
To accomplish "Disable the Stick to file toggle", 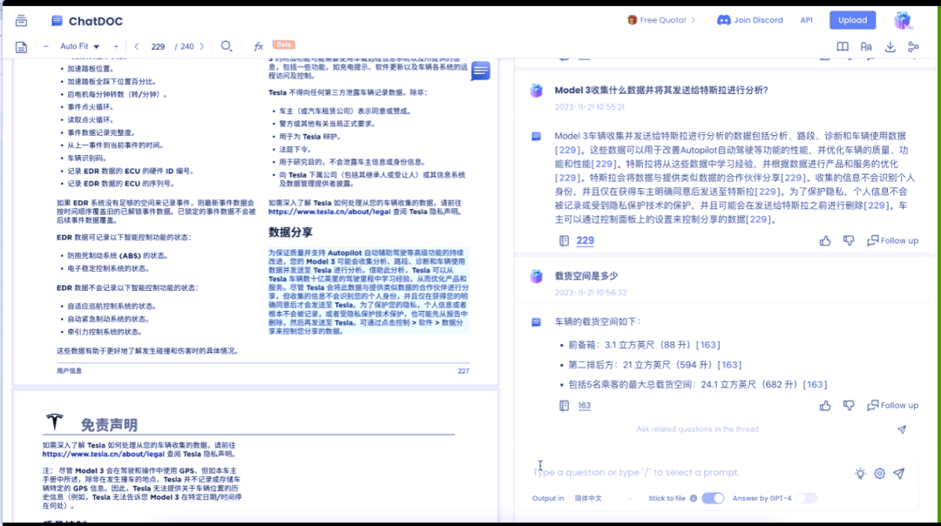I will pos(713,498).
